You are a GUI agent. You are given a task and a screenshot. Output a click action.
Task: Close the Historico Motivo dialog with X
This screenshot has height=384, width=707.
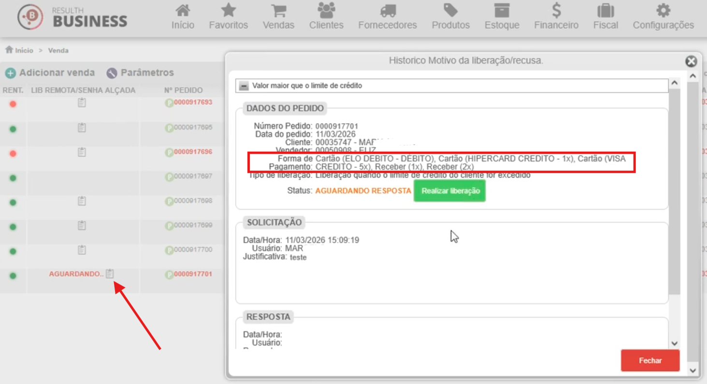pyautogui.click(x=691, y=61)
